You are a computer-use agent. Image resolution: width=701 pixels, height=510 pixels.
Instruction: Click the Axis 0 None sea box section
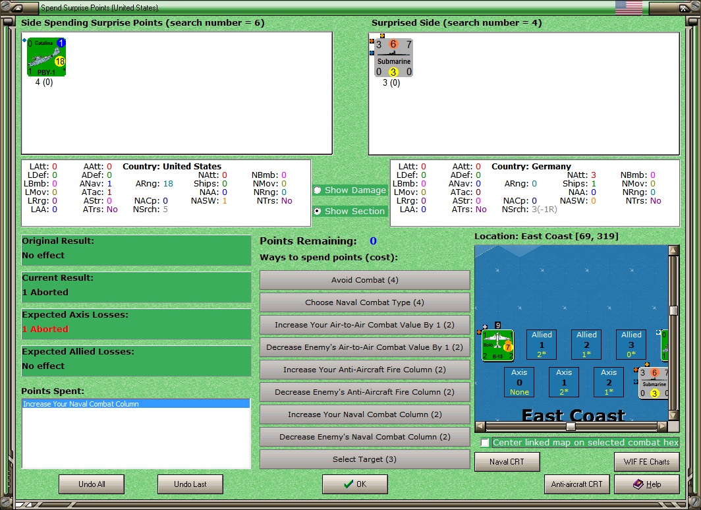coord(519,382)
